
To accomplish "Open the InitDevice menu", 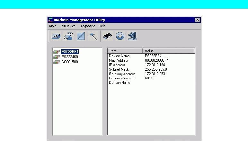I will [68, 26].
